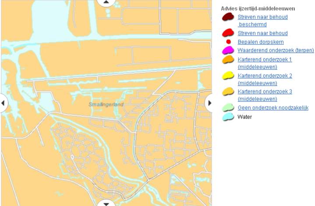315x206 pixels.
Task: Click the 'Water' legend label
Action: tap(244, 117)
